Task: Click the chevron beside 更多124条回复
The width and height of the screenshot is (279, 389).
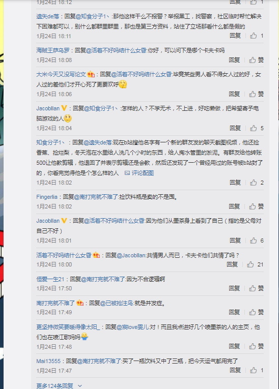Action: pyautogui.click(x=80, y=386)
